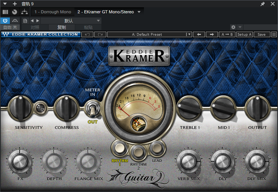The image size is (278, 192).
Task: Click the Depth knob
Action: [x=54, y=162]
